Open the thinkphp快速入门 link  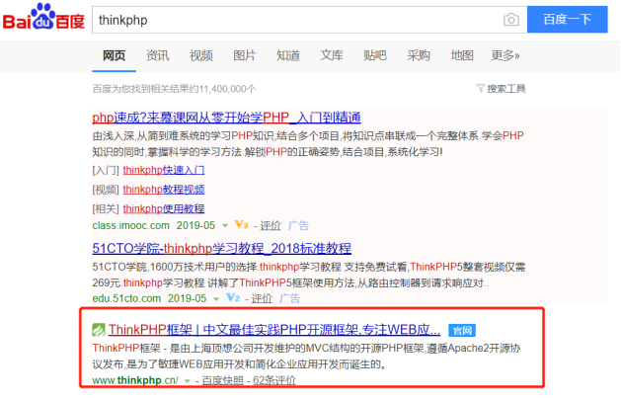[x=164, y=170]
